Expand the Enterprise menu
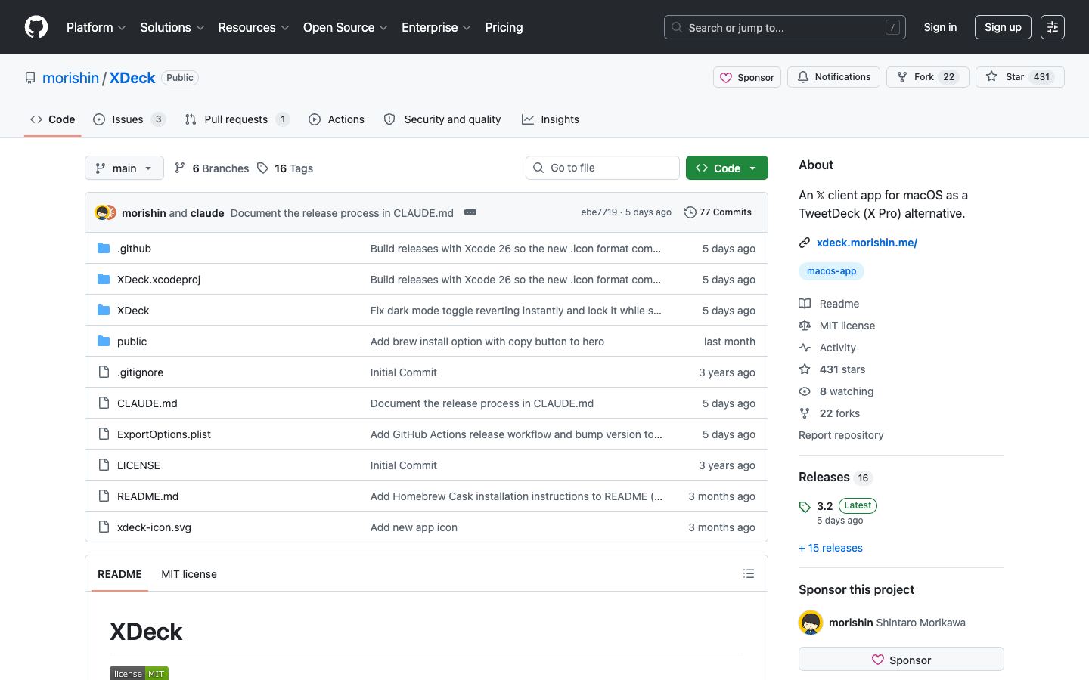The width and height of the screenshot is (1089, 680). coord(436,27)
